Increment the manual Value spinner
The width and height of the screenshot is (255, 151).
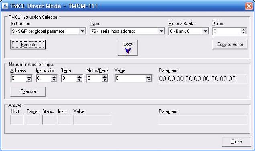149,77
